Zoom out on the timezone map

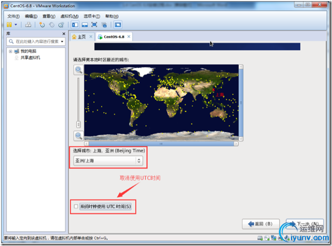pos(78,136)
